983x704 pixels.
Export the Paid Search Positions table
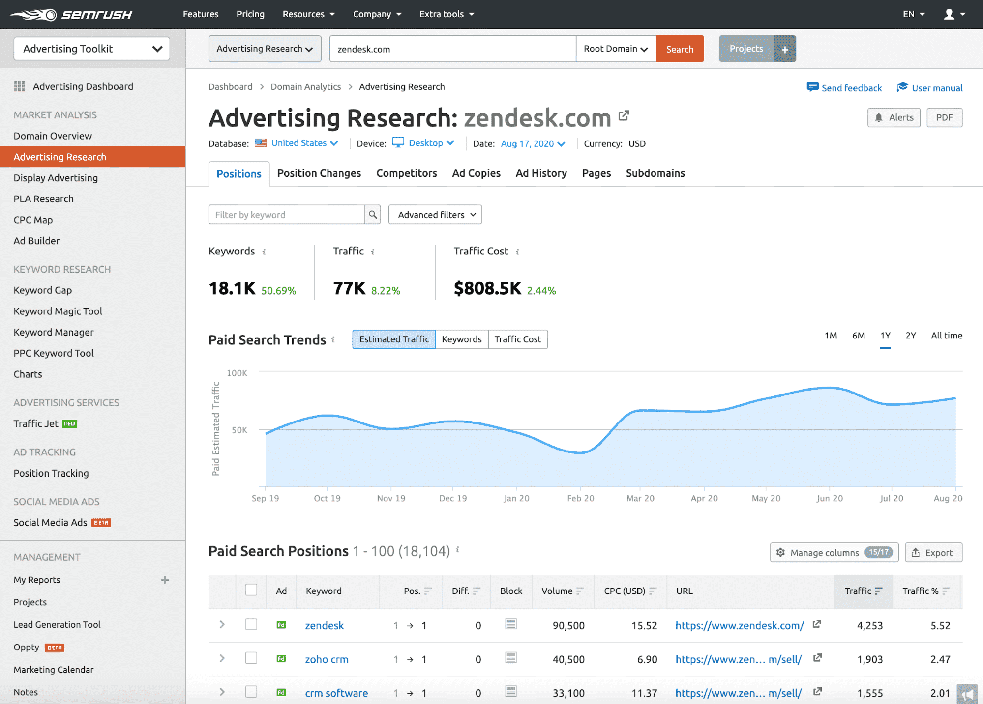tap(933, 552)
